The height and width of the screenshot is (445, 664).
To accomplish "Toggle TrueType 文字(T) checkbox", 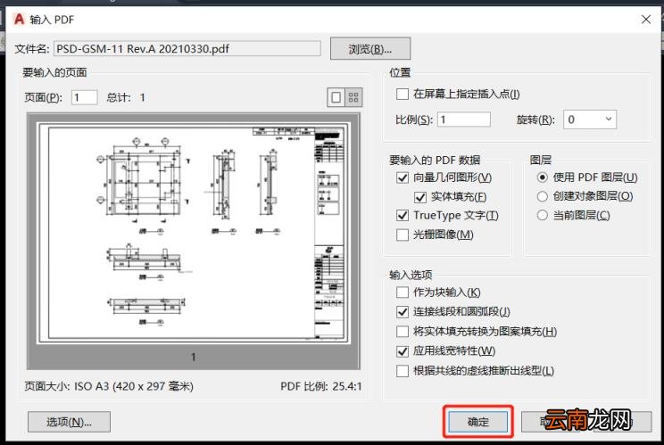I will click(402, 215).
